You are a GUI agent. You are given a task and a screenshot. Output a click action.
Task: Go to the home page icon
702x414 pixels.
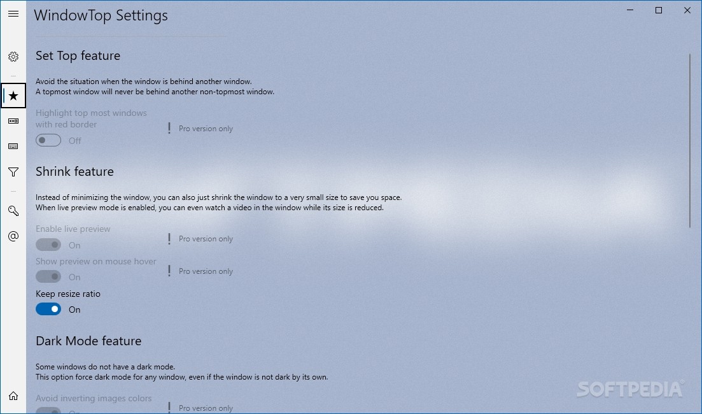tap(13, 396)
